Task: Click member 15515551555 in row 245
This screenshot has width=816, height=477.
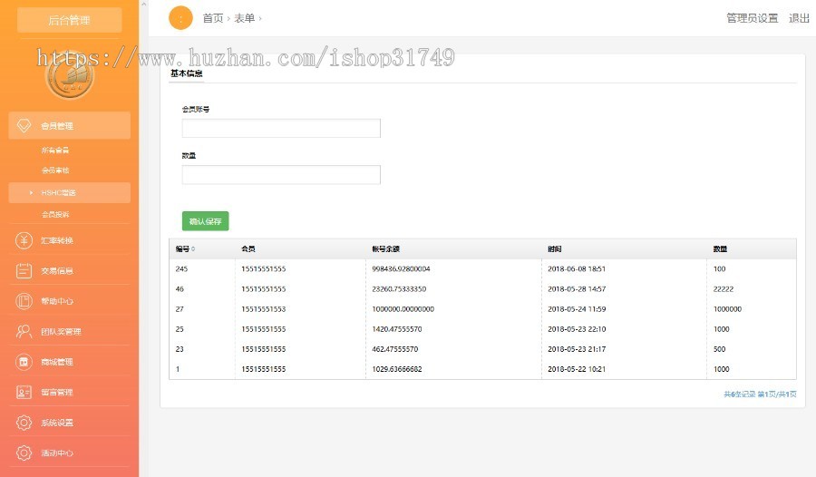Action: pos(263,268)
